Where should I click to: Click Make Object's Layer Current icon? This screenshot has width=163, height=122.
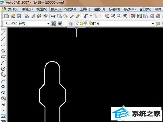click(x=158, y=24)
